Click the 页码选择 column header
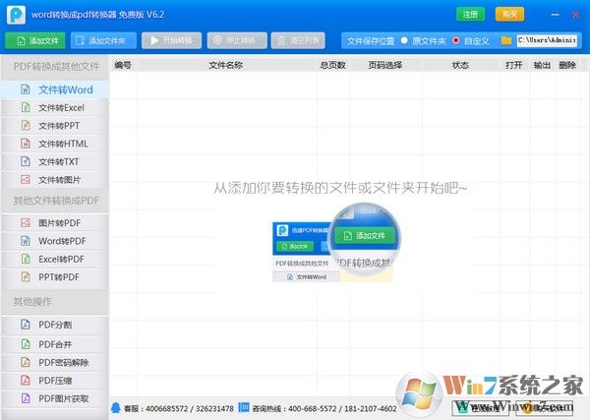 click(x=385, y=65)
